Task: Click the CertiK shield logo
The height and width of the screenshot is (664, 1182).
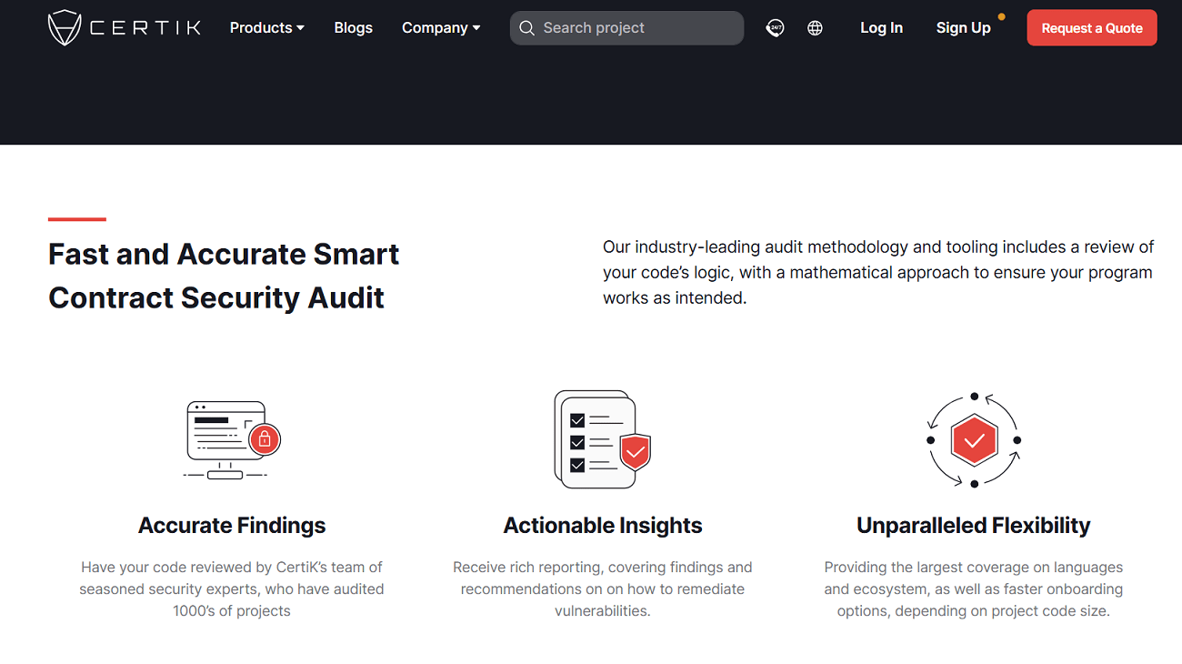Action: [64, 27]
